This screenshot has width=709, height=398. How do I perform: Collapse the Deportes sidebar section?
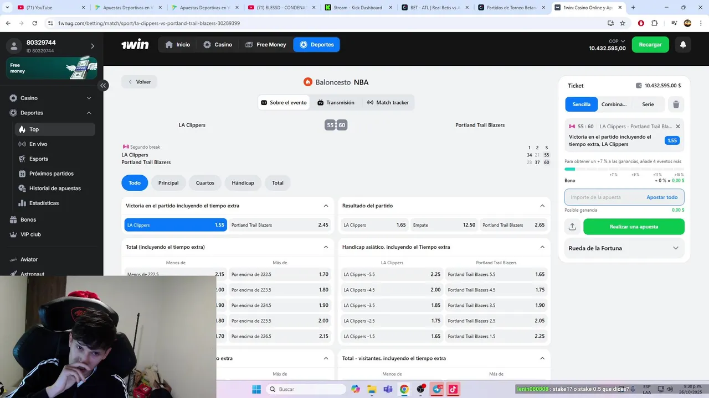[x=51, y=113]
